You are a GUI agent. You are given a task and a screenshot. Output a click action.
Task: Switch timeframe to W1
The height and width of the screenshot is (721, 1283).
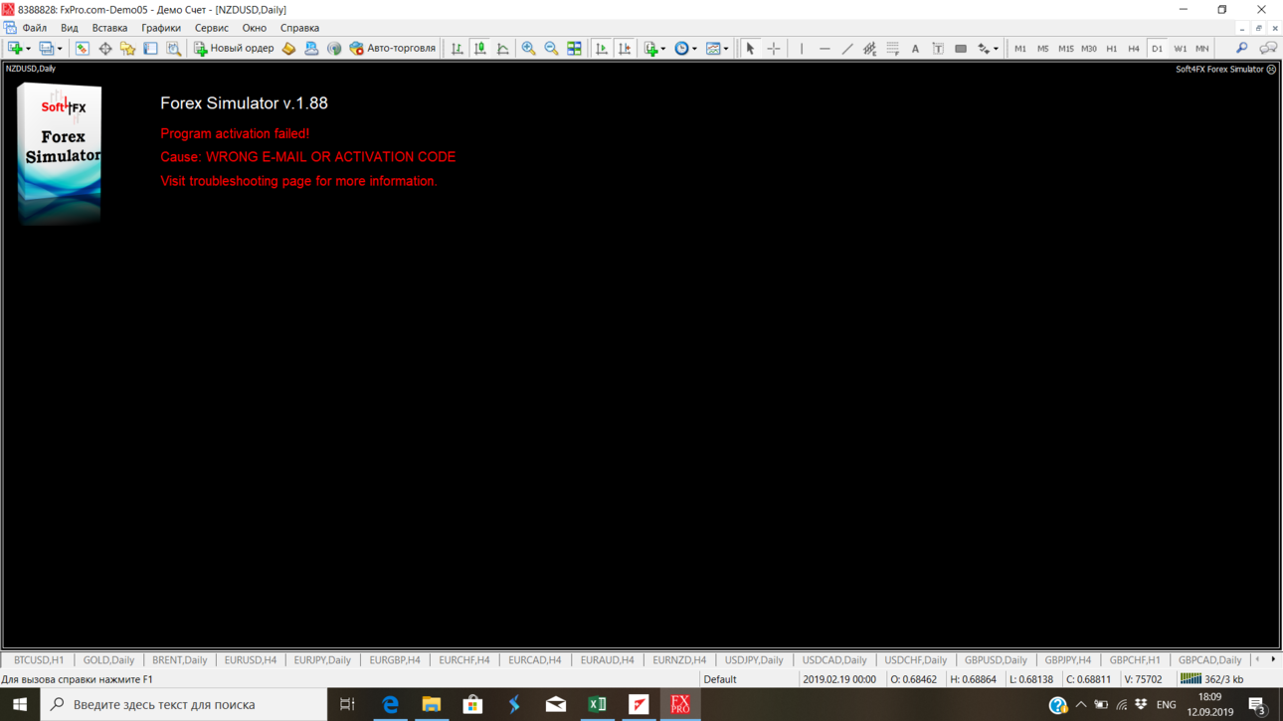(x=1180, y=49)
